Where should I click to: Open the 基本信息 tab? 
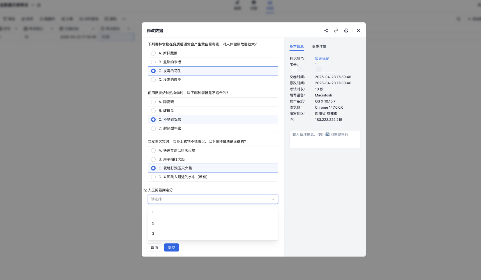296,46
